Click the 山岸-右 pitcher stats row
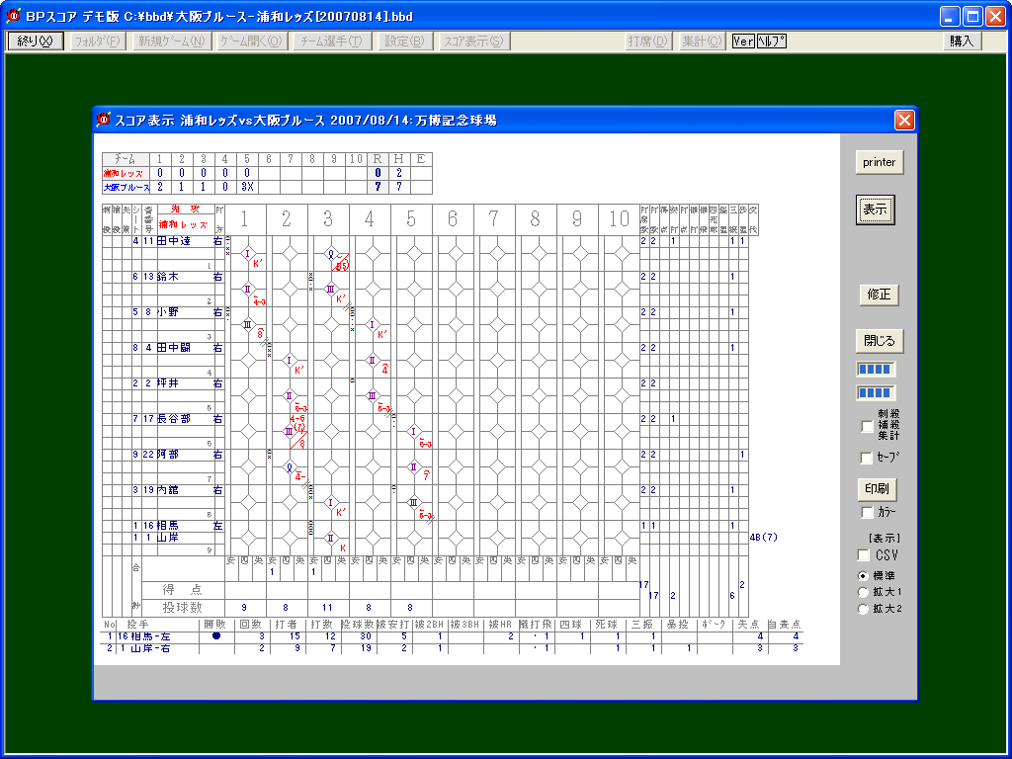Image resolution: width=1012 pixels, height=759 pixels. click(453, 648)
